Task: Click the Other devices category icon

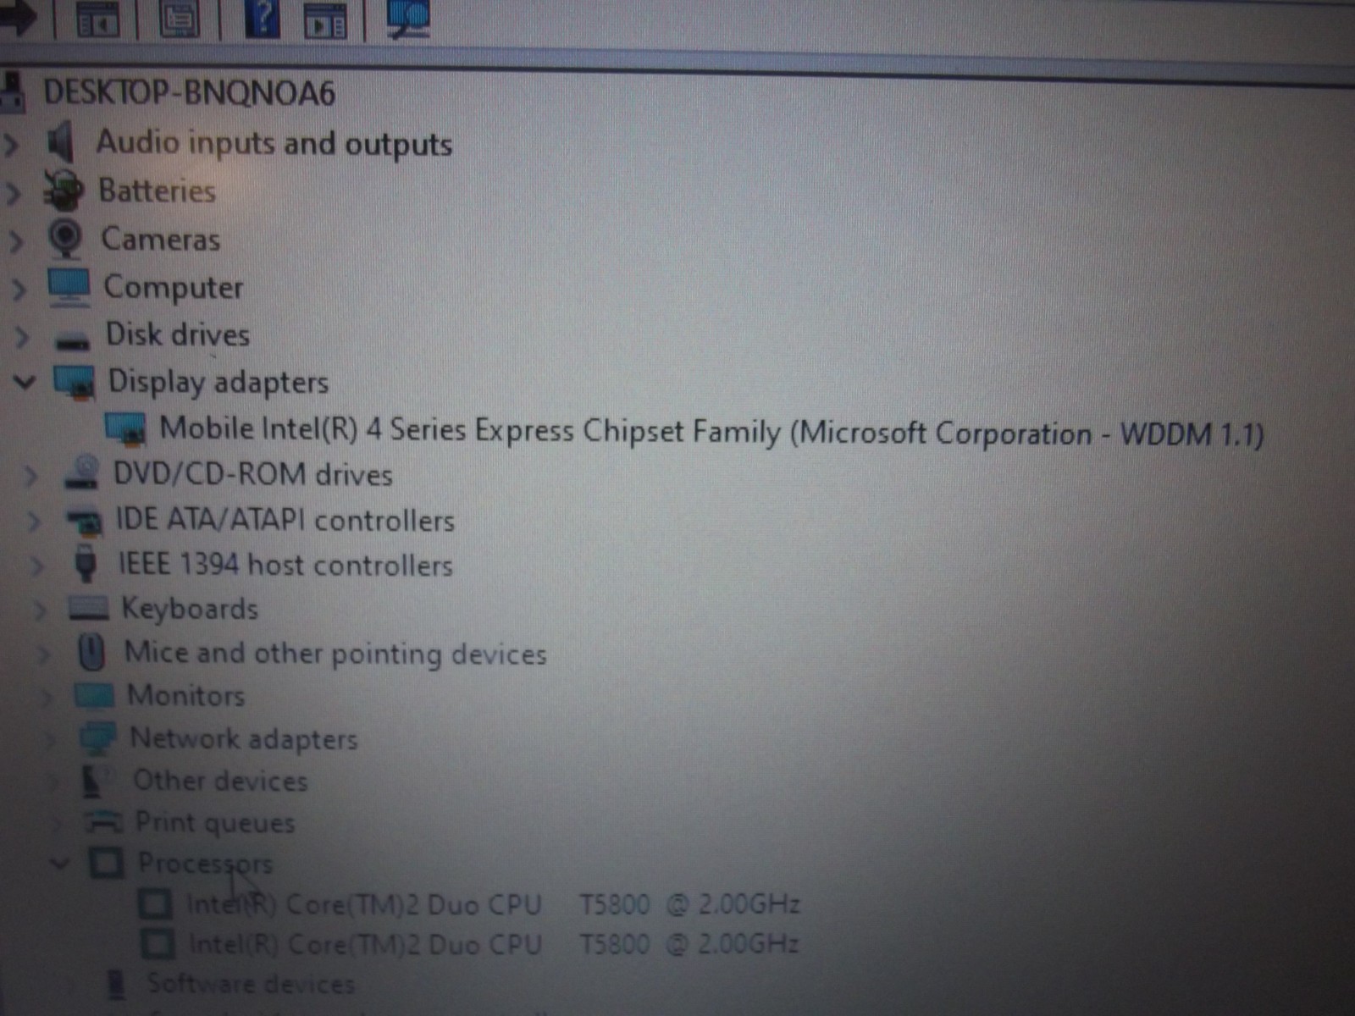Action: (x=97, y=781)
